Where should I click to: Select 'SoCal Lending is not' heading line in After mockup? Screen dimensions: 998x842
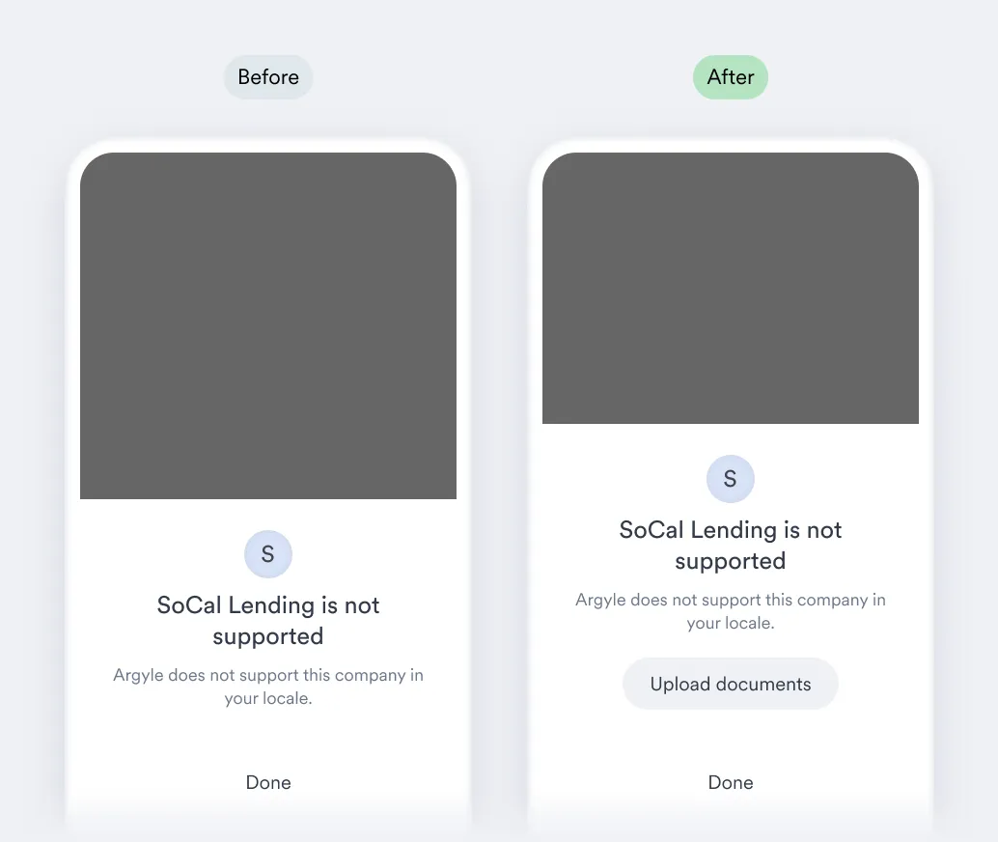coord(730,530)
